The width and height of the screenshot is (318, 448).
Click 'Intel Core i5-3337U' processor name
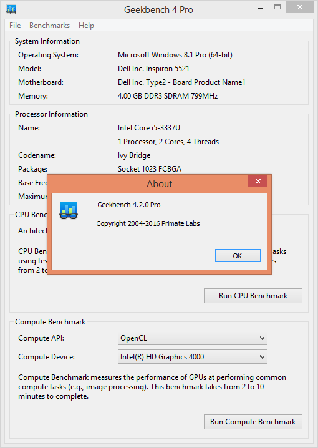click(x=149, y=128)
